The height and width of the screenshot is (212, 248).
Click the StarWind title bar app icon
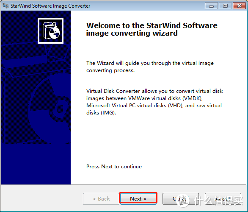pyautogui.click(x=6, y=6)
